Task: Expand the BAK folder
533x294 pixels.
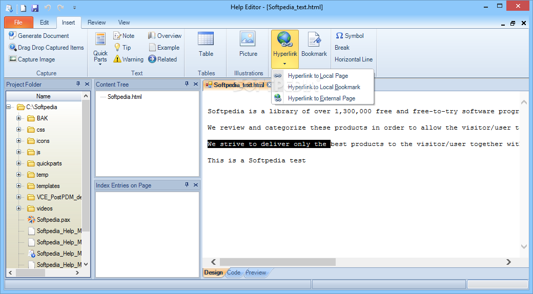Action: [18, 118]
